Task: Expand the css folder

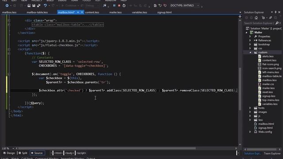Action: [250, 48]
